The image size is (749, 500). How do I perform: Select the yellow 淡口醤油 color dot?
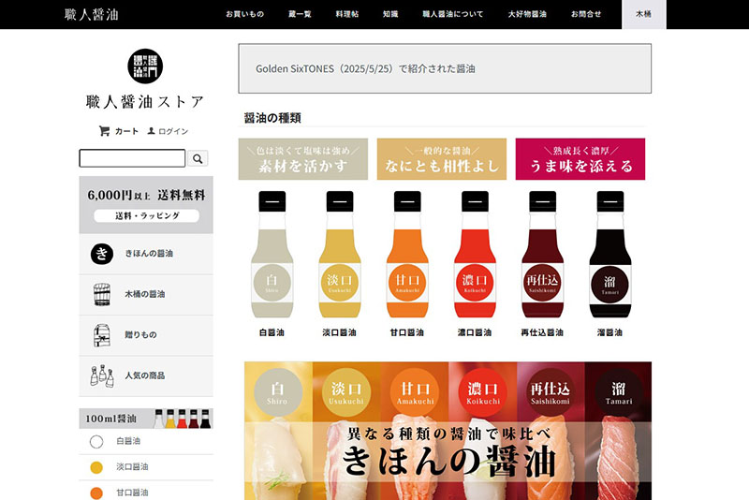click(96, 467)
